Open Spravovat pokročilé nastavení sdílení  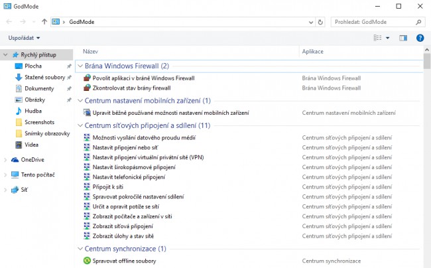[139, 197]
